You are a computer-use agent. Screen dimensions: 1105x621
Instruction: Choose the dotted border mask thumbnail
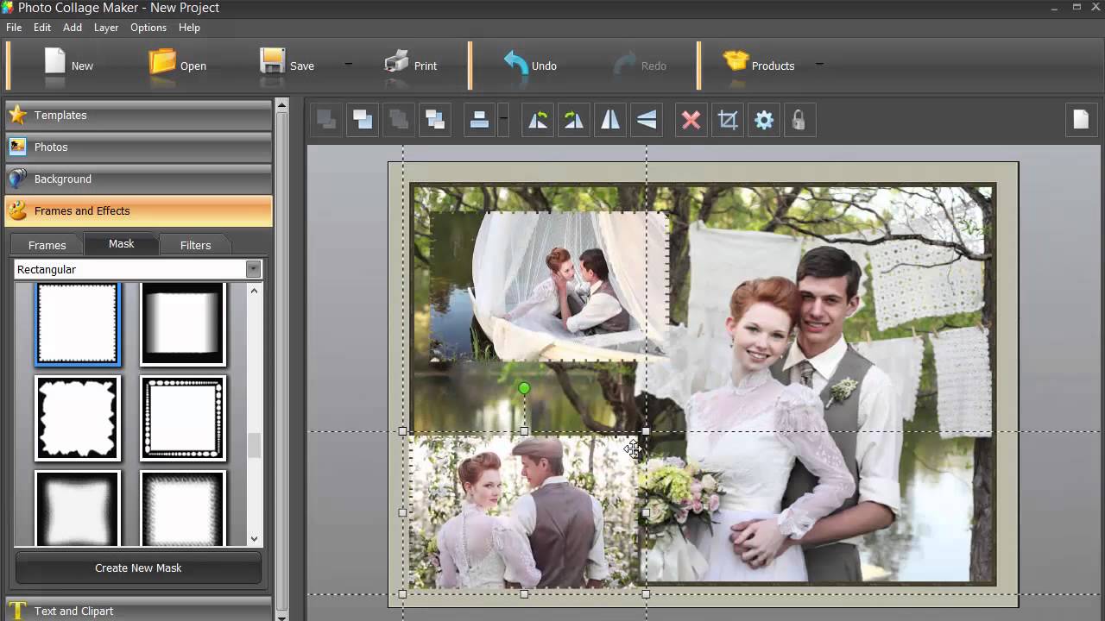pyautogui.click(x=183, y=417)
